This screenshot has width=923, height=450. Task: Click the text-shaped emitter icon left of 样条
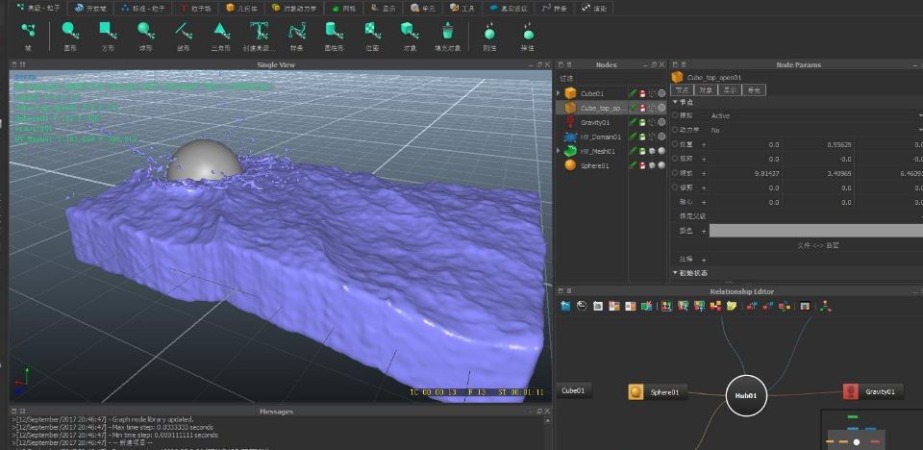259,30
